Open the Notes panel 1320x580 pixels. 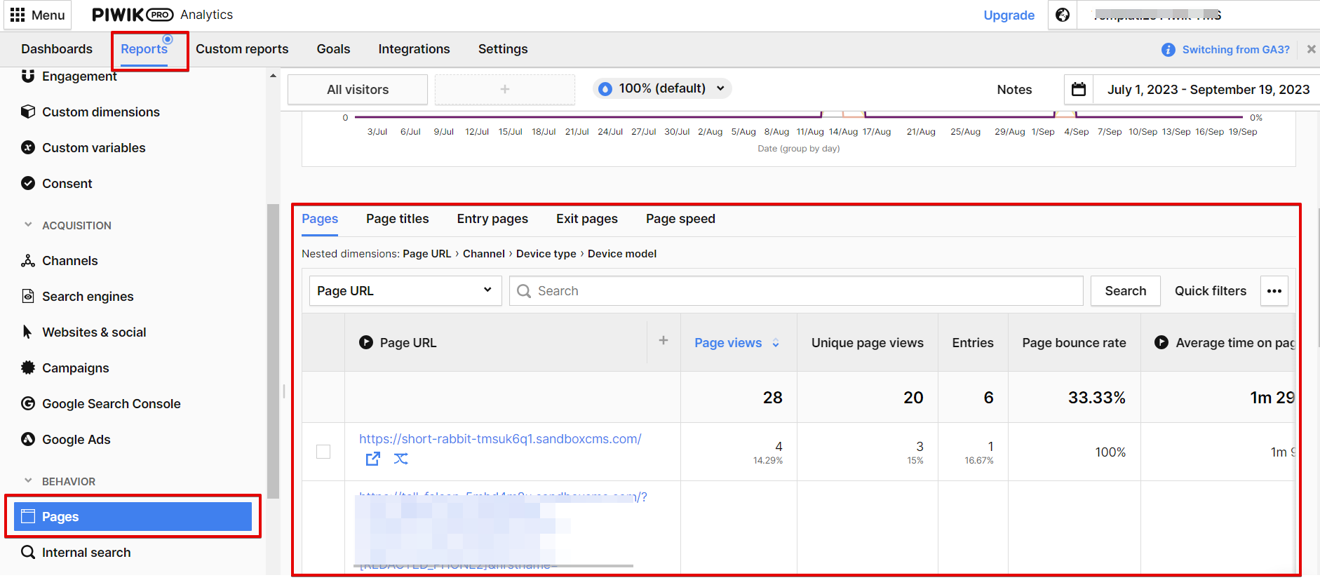point(1014,90)
